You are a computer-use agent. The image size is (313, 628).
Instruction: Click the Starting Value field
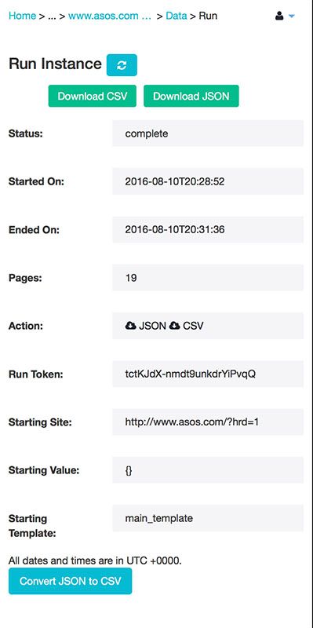tap(208, 469)
